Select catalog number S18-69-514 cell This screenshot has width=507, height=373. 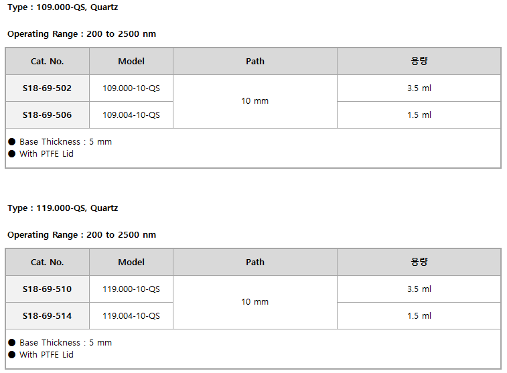click(x=47, y=316)
